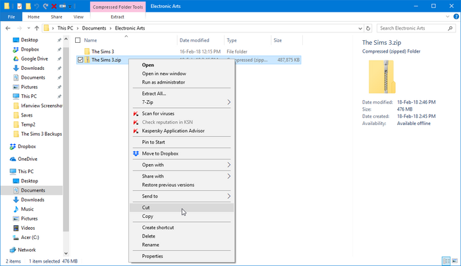Open Network in the navigation pane
The width and height of the screenshot is (461, 266).
pos(27,250)
